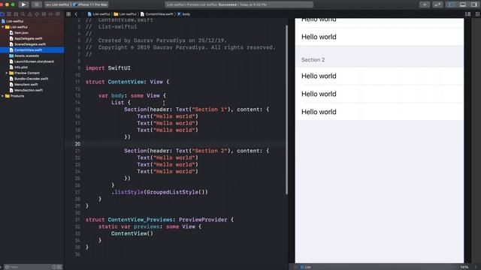The width and height of the screenshot is (481, 270).
Task: Open the Issue navigator warning icon
Action: tap(30, 14)
